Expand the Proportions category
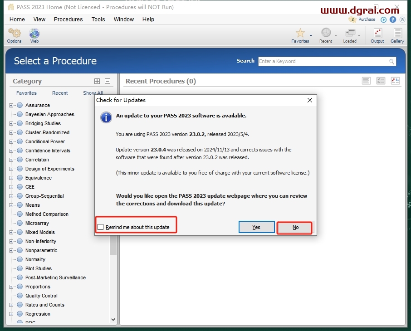The width and height of the screenshot is (411, 331). (11, 287)
